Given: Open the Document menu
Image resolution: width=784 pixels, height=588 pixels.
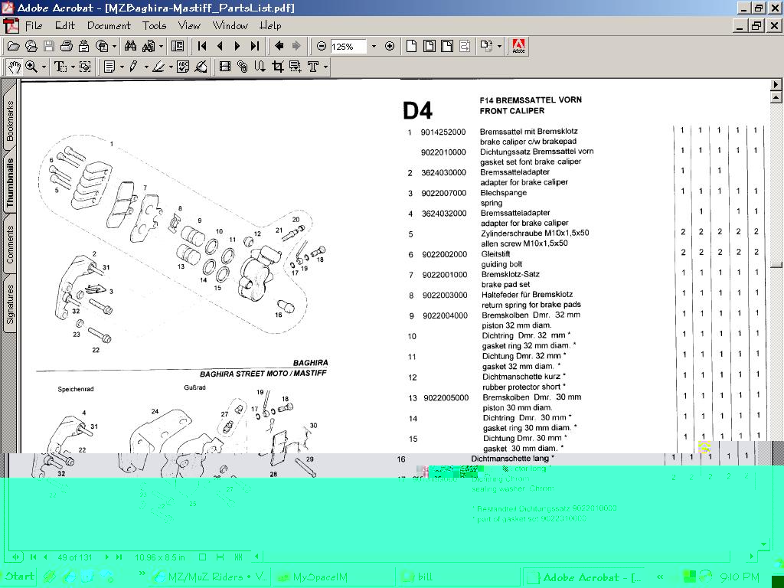Looking at the screenshot, I should coord(109,25).
